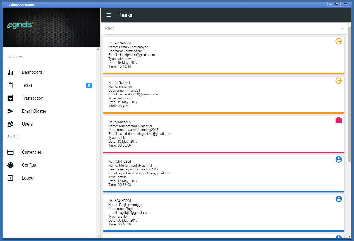This screenshot has height=241, width=354.
Task: Click date 08 May, 2017
Action: 128,221
